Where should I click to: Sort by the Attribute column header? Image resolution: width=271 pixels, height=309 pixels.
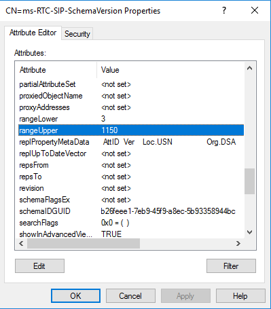[x=57, y=70]
